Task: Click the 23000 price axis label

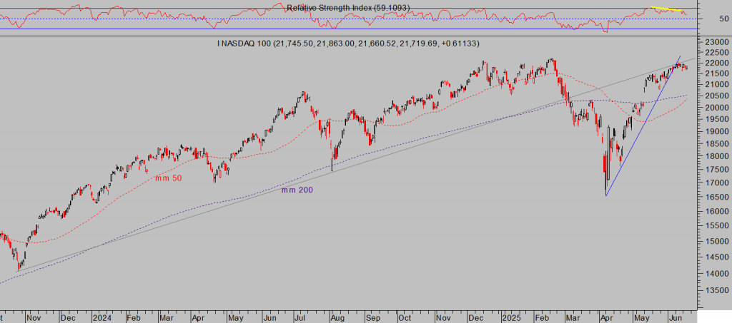Action: (x=716, y=42)
